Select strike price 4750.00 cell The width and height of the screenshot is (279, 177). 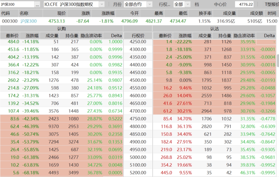pos(138,119)
